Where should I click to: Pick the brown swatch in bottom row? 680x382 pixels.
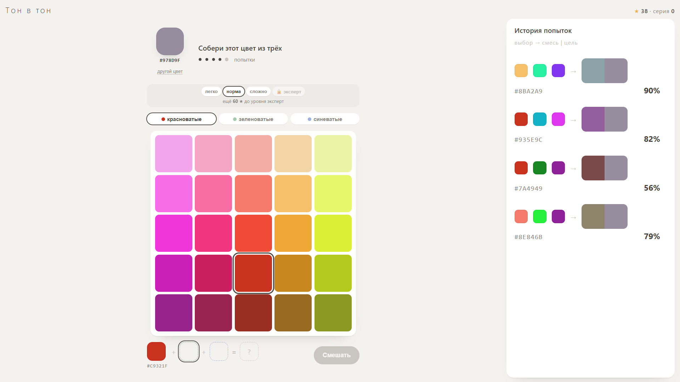point(293,313)
